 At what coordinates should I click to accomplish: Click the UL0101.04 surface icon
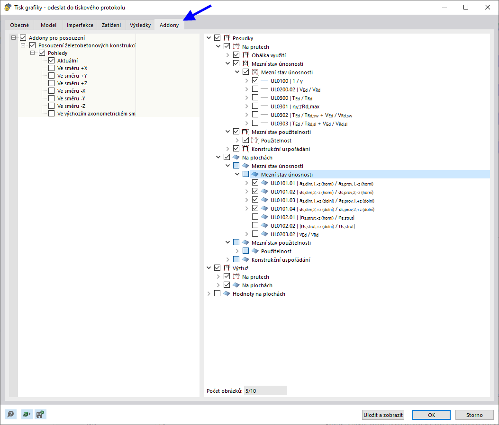(264, 209)
